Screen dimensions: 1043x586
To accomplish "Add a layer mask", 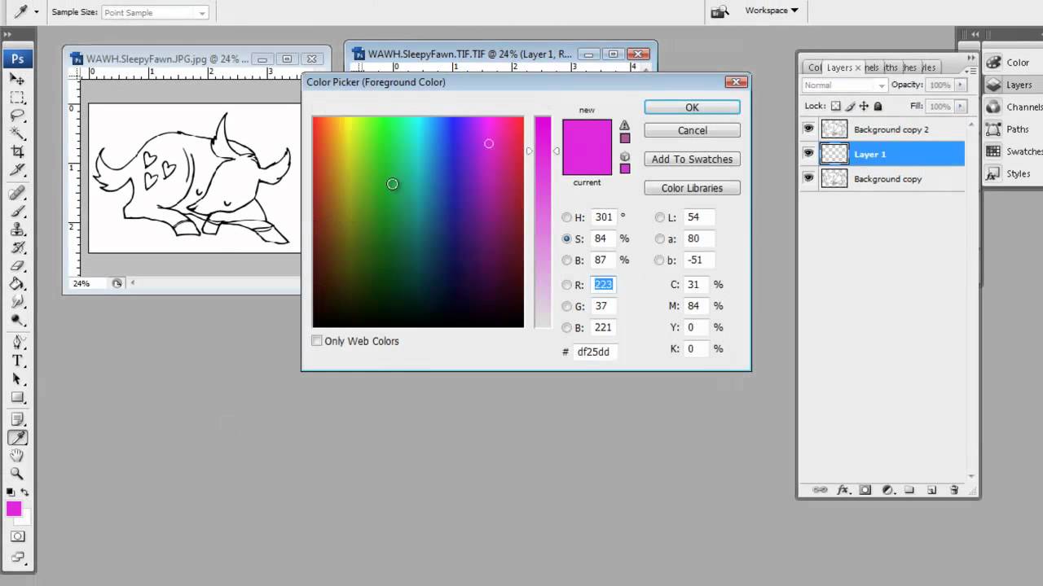I will pyautogui.click(x=865, y=490).
